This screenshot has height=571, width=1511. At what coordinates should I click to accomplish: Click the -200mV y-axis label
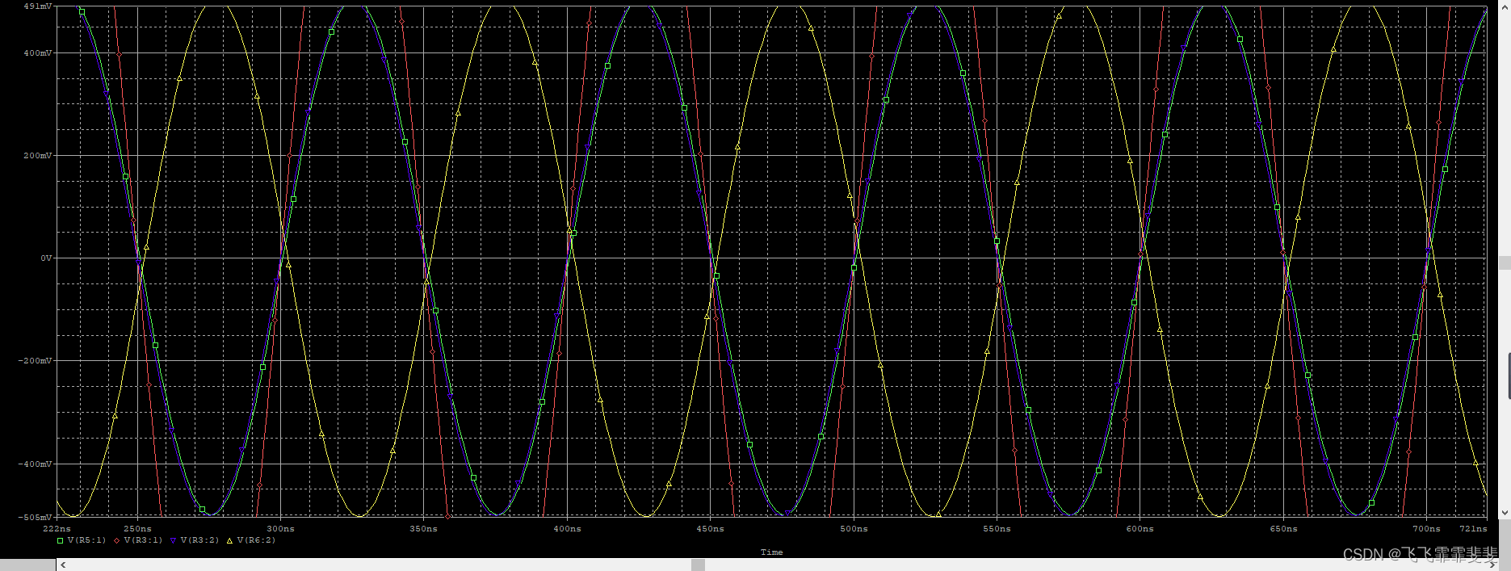pos(36,361)
